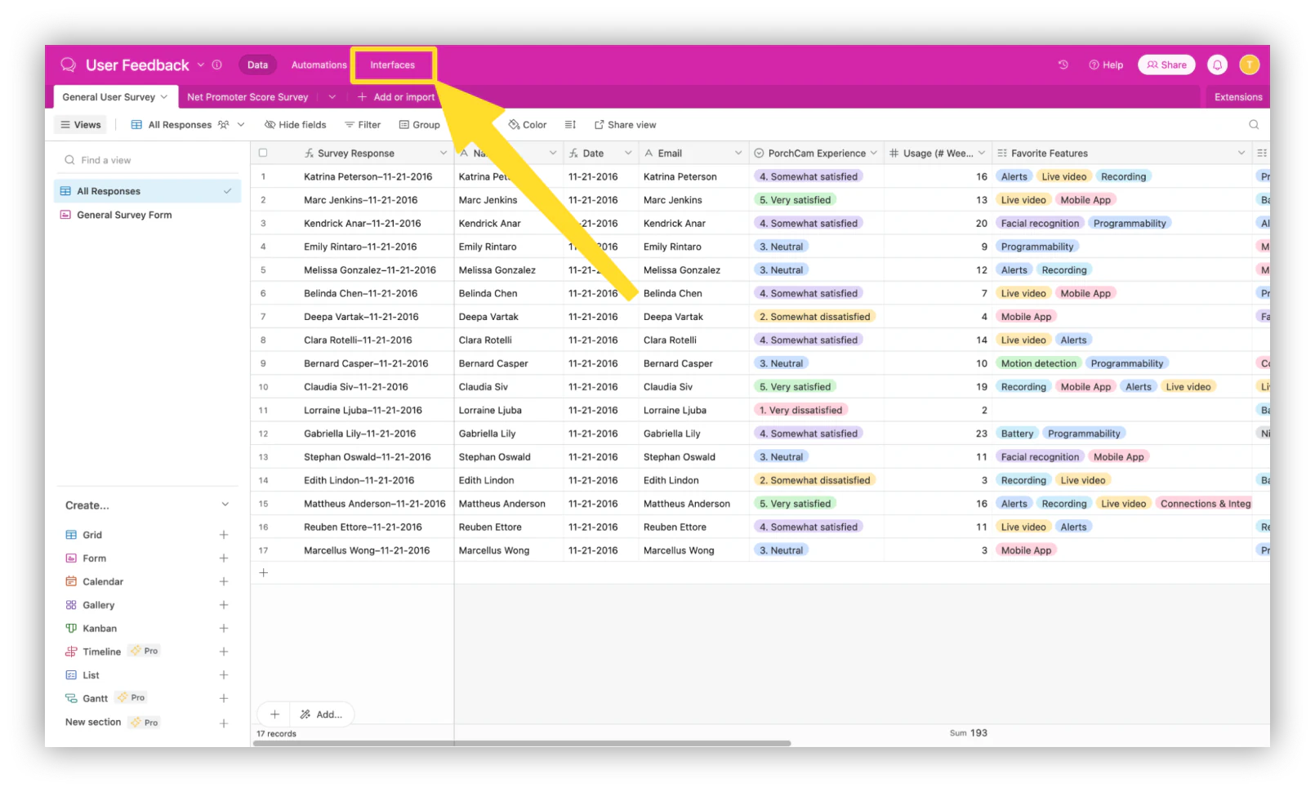
Task: Toggle the Views sidebar button
Action: point(80,125)
